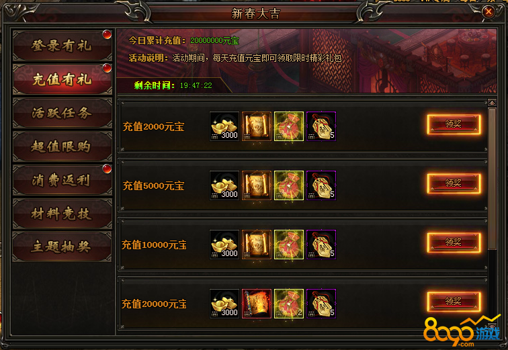Click gold token icon in 充值5000元宝 row
Screen dimensions: 508x350
click(x=321, y=185)
